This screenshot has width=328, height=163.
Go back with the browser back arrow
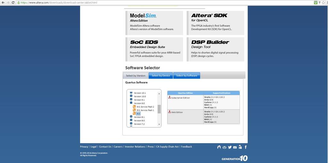[x=3, y=3]
